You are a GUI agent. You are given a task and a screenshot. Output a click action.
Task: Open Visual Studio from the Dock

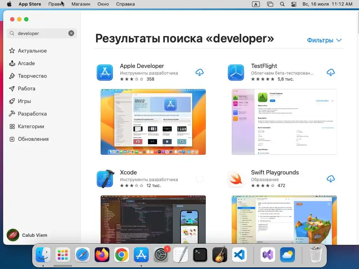click(267, 255)
